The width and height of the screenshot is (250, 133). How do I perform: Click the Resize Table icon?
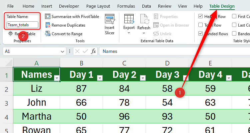click(11, 34)
